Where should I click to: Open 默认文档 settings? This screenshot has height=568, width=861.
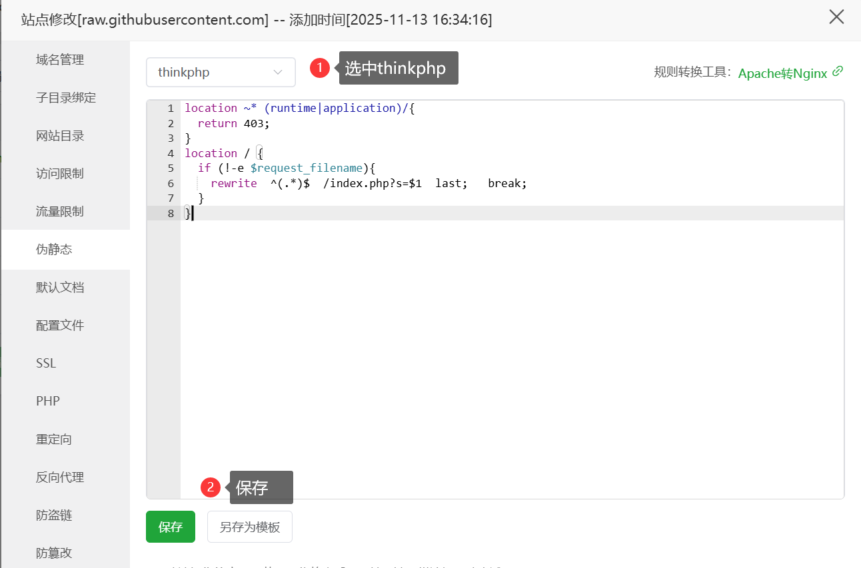pyautogui.click(x=60, y=288)
